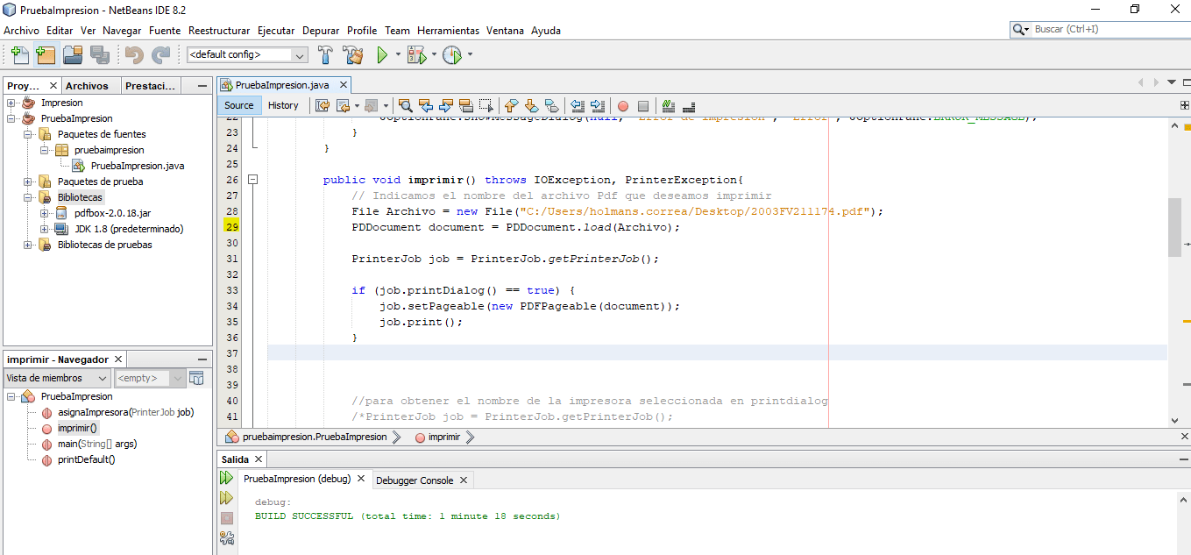Undo the last edit
The image size is (1191, 555).
[x=131, y=54]
